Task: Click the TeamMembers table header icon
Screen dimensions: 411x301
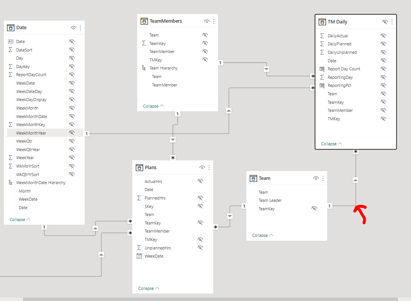Action: point(144,21)
